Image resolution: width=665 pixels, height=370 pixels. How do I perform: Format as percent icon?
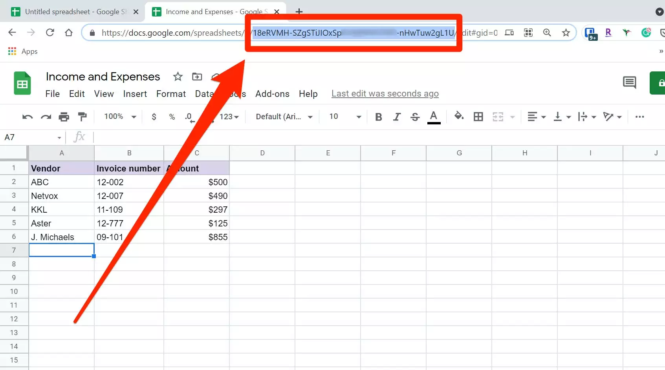pyautogui.click(x=172, y=117)
